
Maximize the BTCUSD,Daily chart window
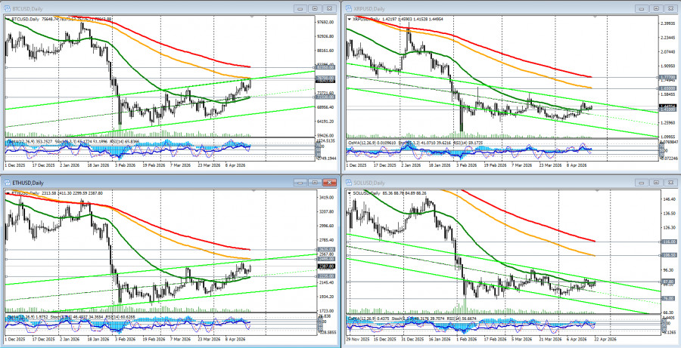click(316, 8)
